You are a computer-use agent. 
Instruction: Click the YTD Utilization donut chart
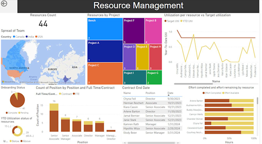(x=17, y=131)
